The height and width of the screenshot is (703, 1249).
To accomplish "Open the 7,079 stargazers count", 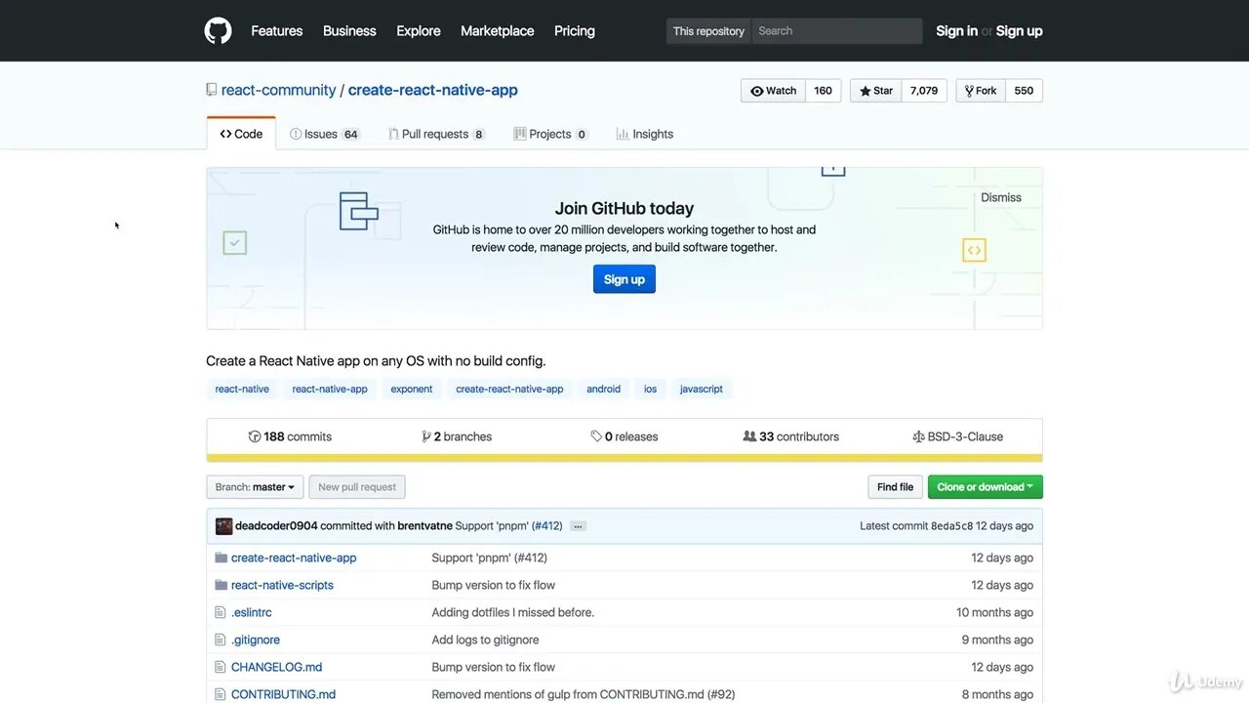I will 924,91.
